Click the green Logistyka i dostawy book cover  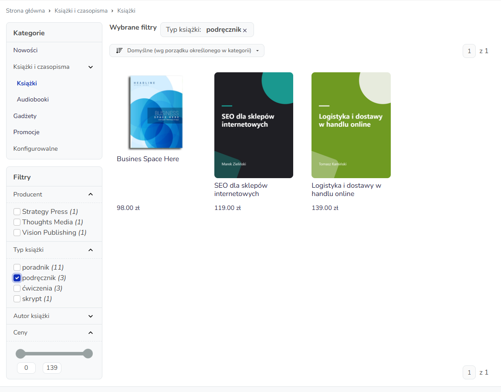(351, 125)
